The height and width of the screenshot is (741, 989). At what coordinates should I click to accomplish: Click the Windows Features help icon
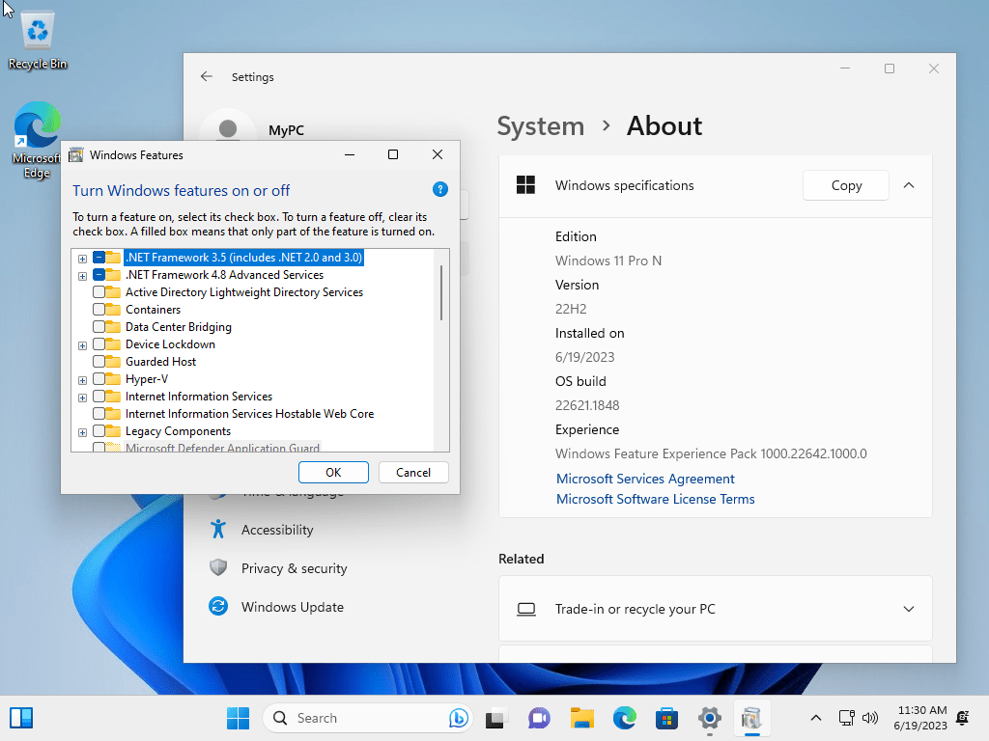[x=440, y=189]
